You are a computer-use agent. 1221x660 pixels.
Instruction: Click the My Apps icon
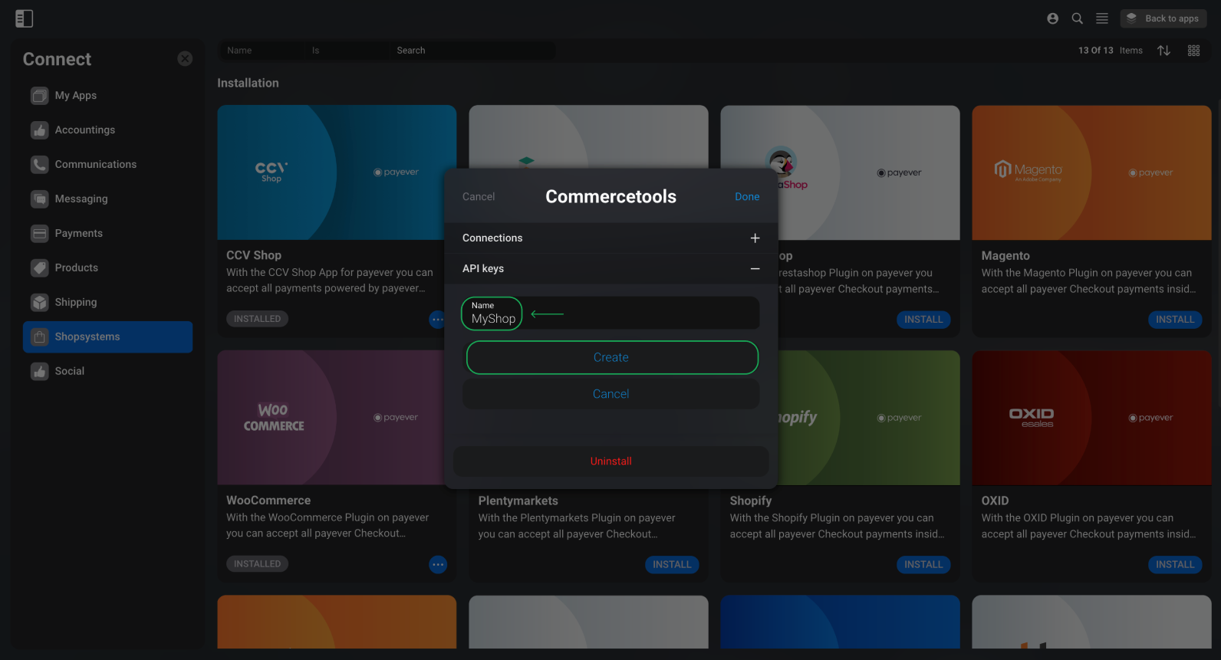(x=39, y=96)
